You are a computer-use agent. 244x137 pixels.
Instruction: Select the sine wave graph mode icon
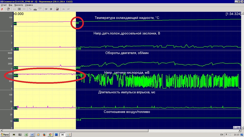click(30, 9)
